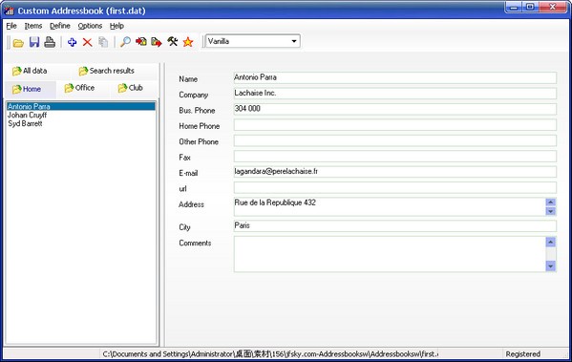Click the Address field down scroll arrow
This screenshot has width=572, height=362.
tap(550, 211)
